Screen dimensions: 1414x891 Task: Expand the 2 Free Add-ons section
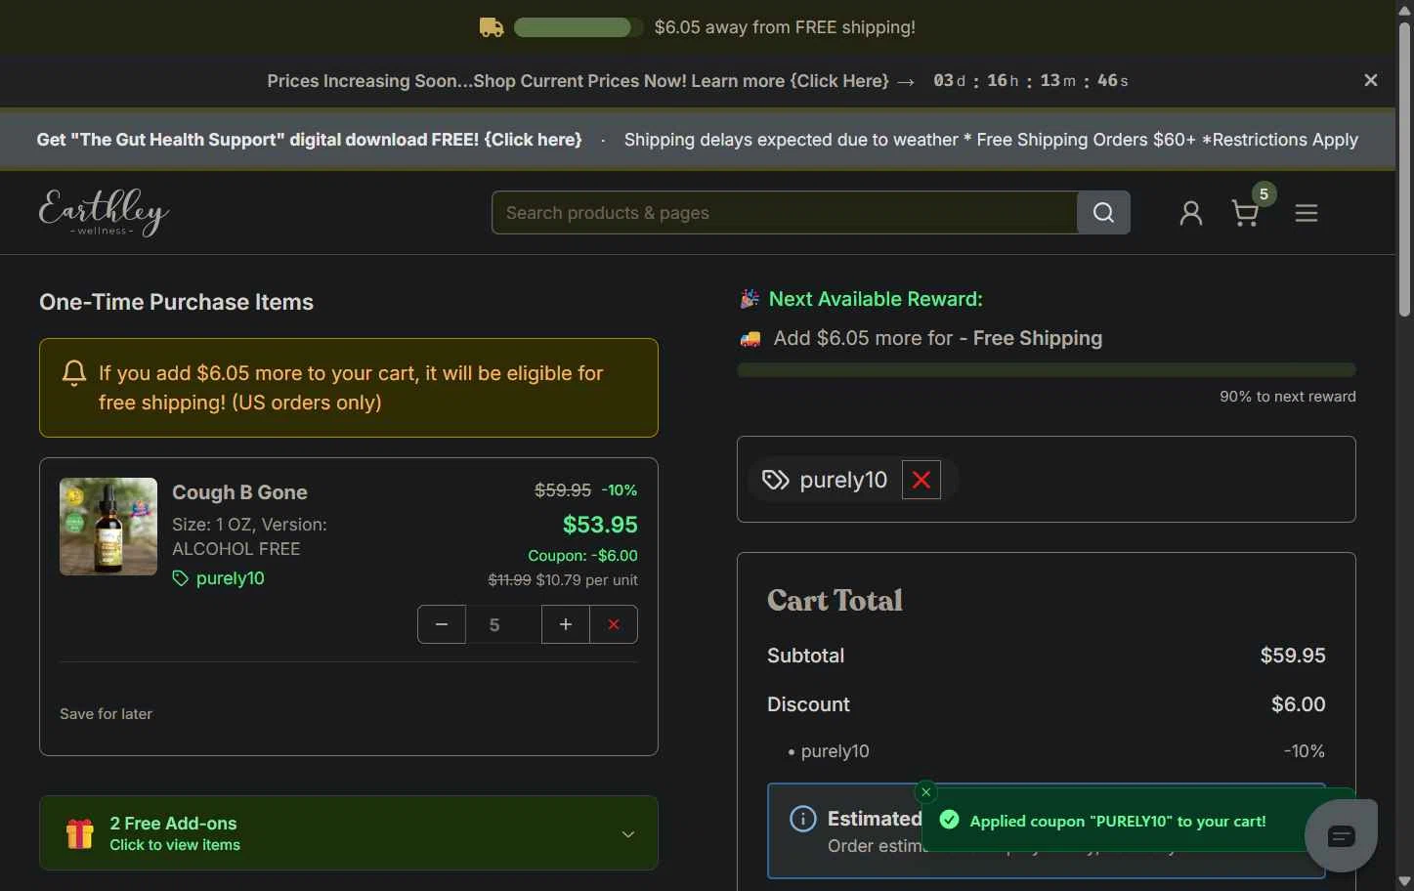click(x=349, y=833)
